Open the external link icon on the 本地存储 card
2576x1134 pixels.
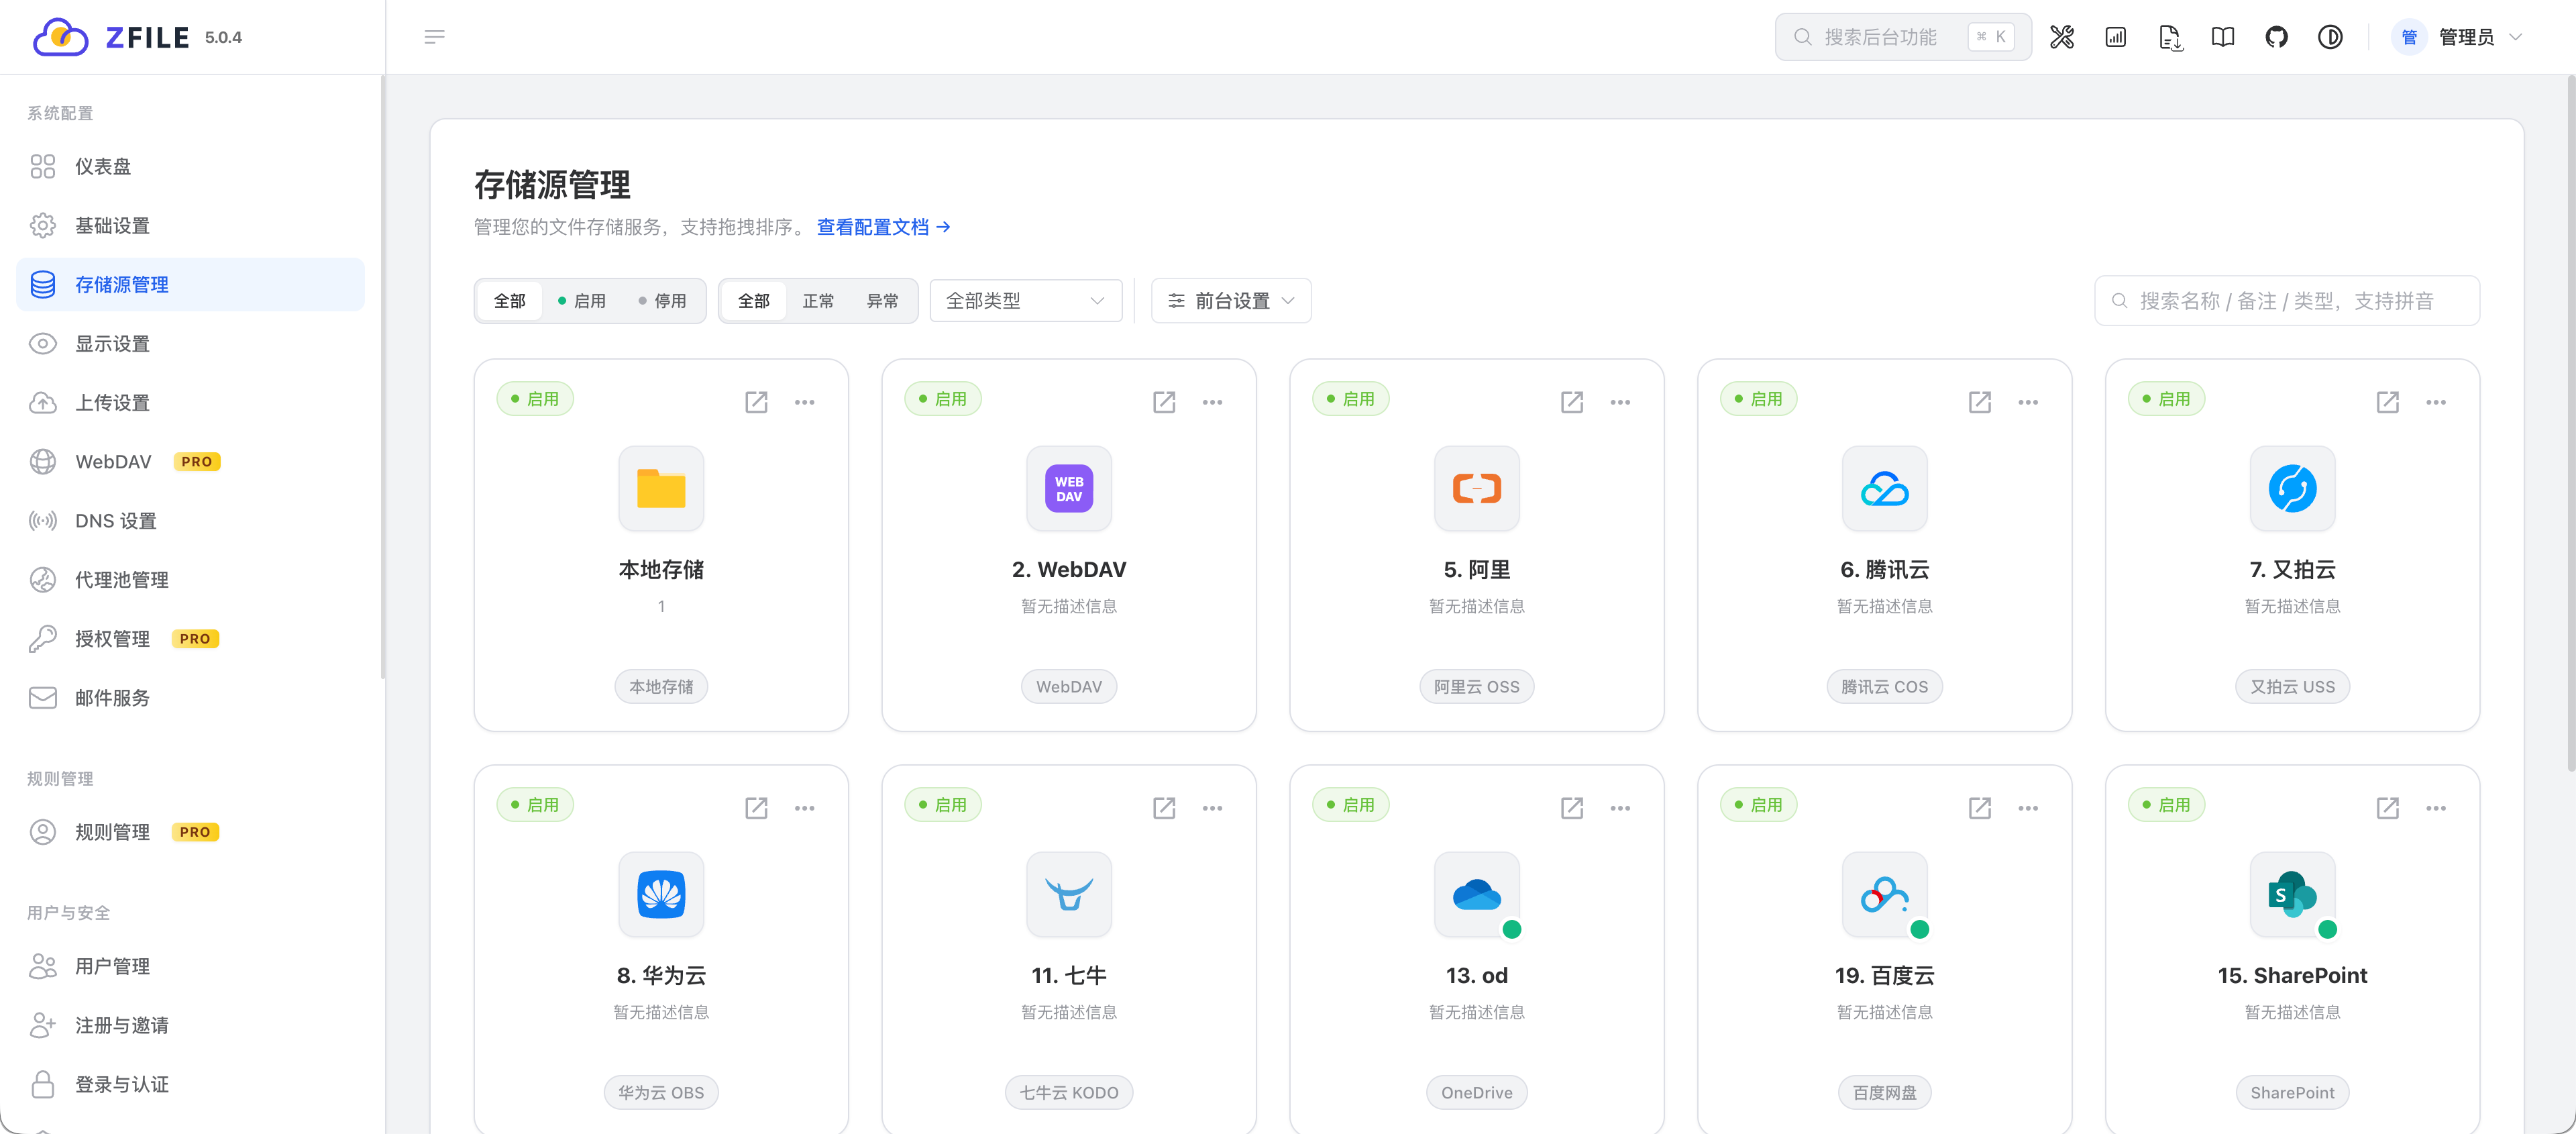point(756,402)
